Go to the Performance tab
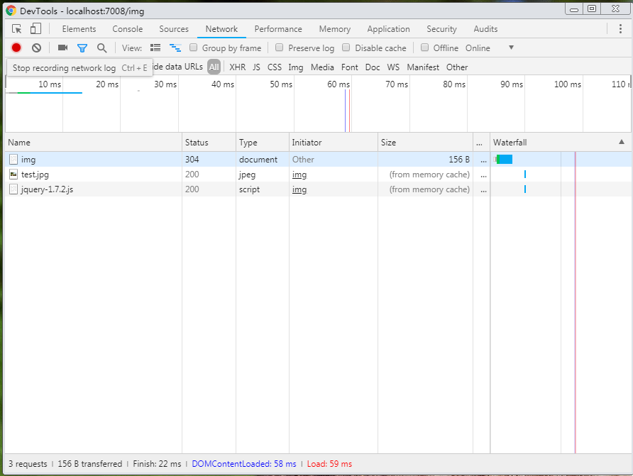The width and height of the screenshot is (633, 476). pyautogui.click(x=278, y=29)
